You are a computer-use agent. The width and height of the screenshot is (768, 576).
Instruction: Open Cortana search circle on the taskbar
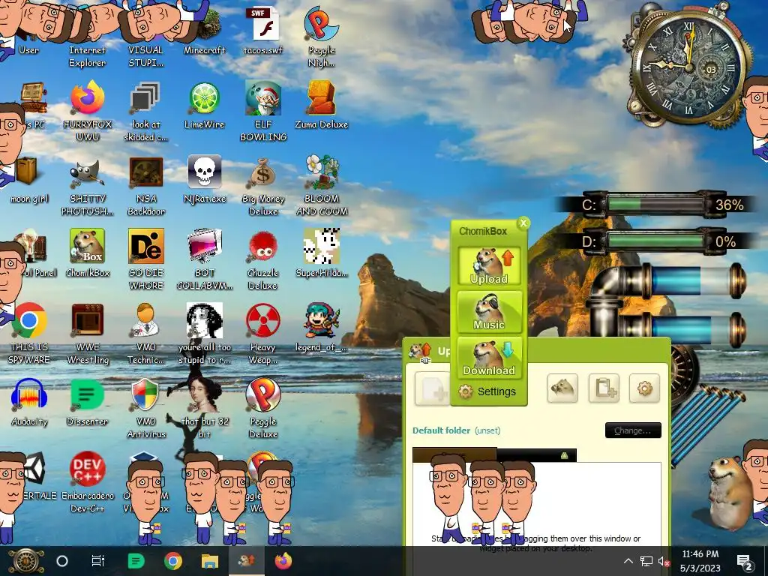[x=62, y=561]
